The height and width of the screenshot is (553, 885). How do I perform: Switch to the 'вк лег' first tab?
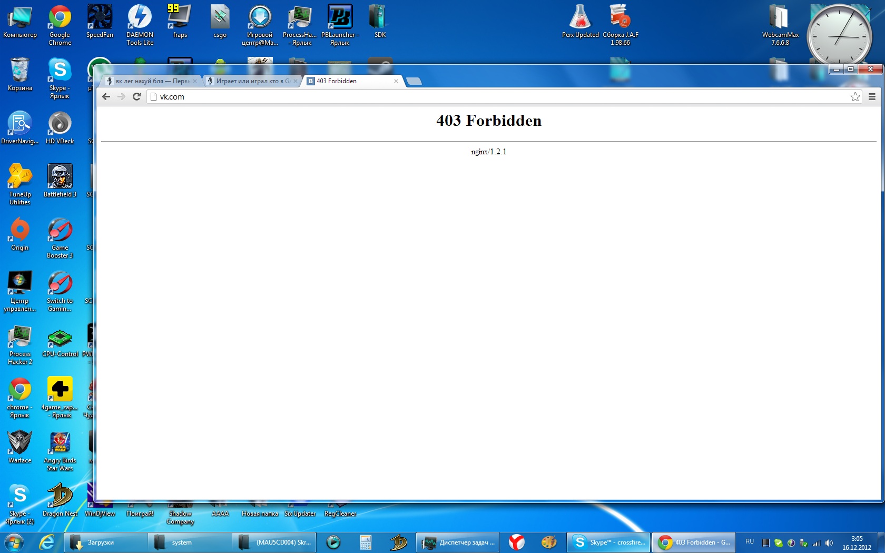click(150, 81)
